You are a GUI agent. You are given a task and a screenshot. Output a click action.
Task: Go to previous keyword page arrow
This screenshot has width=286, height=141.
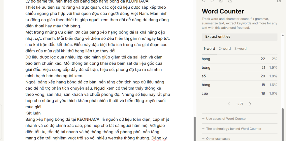(229, 104)
